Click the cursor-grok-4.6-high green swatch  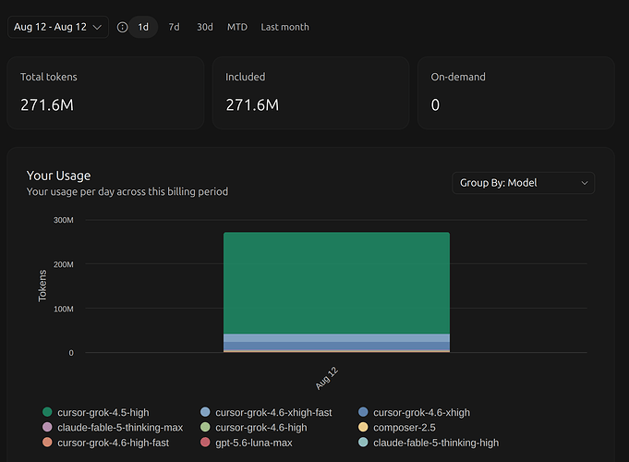click(205, 427)
